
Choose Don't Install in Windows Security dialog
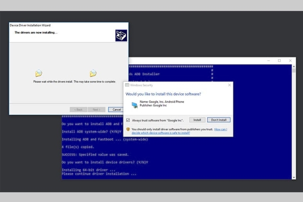(x=219, y=120)
